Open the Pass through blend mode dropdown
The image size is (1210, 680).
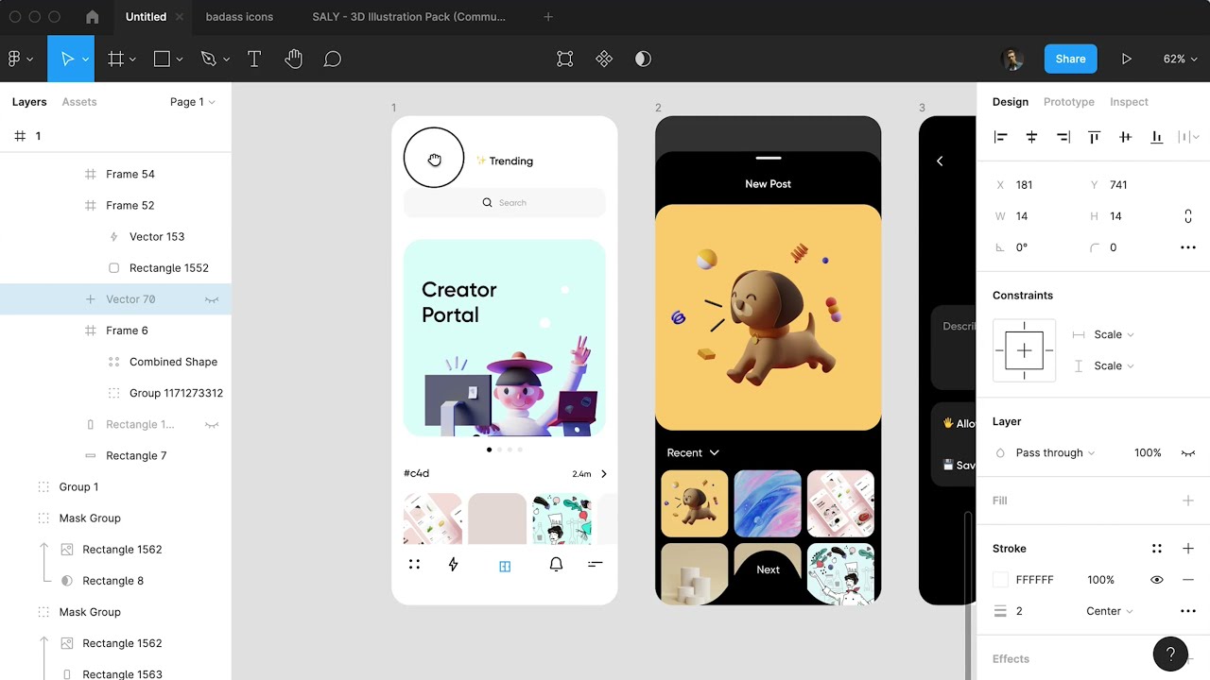point(1055,453)
